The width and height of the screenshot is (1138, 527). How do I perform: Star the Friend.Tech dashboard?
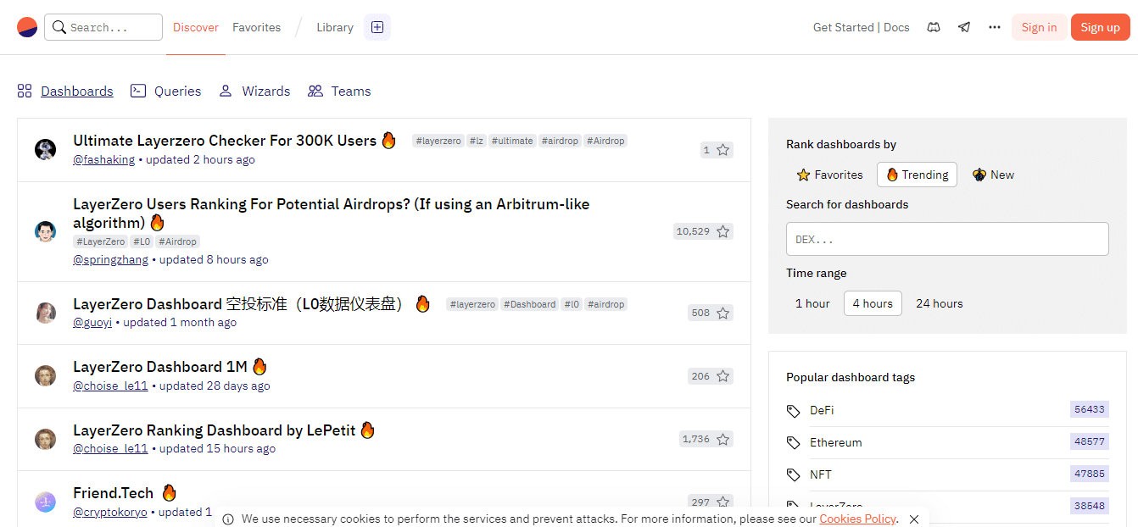tap(722, 502)
